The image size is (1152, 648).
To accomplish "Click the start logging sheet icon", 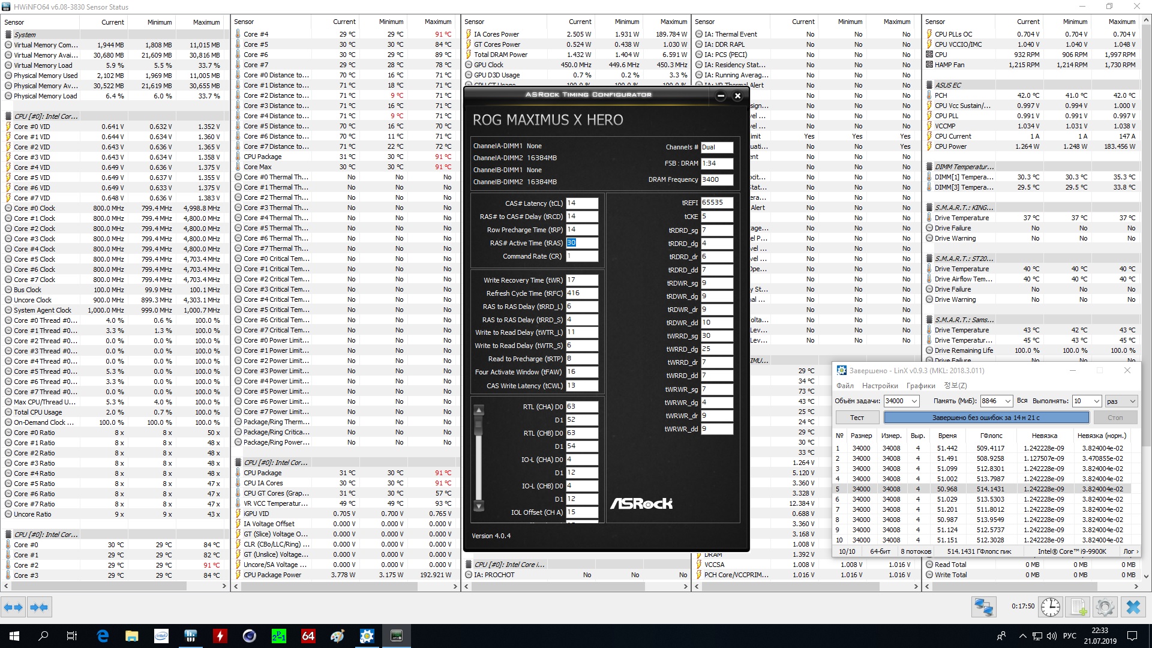I will click(x=1078, y=607).
